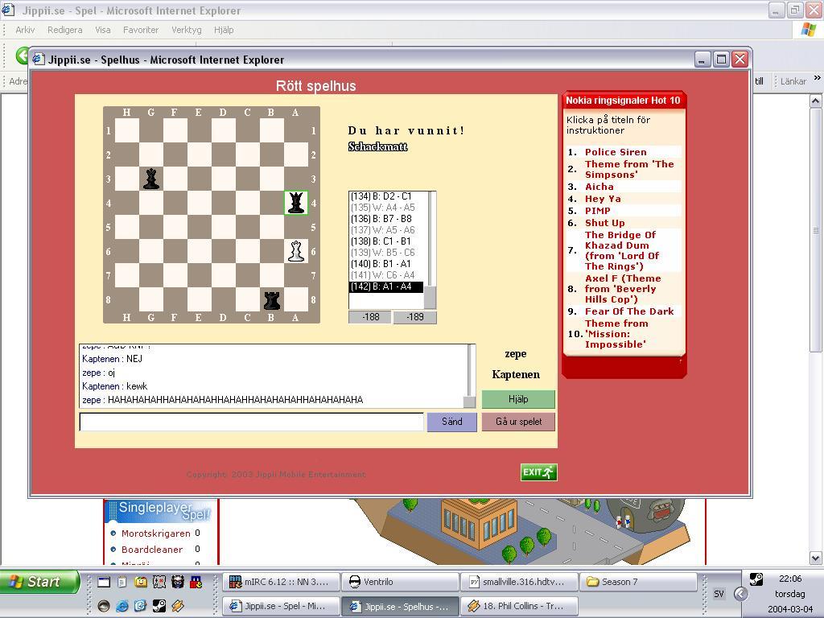Click the black rook on the board
The height and width of the screenshot is (618, 824).
click(272, 300)
